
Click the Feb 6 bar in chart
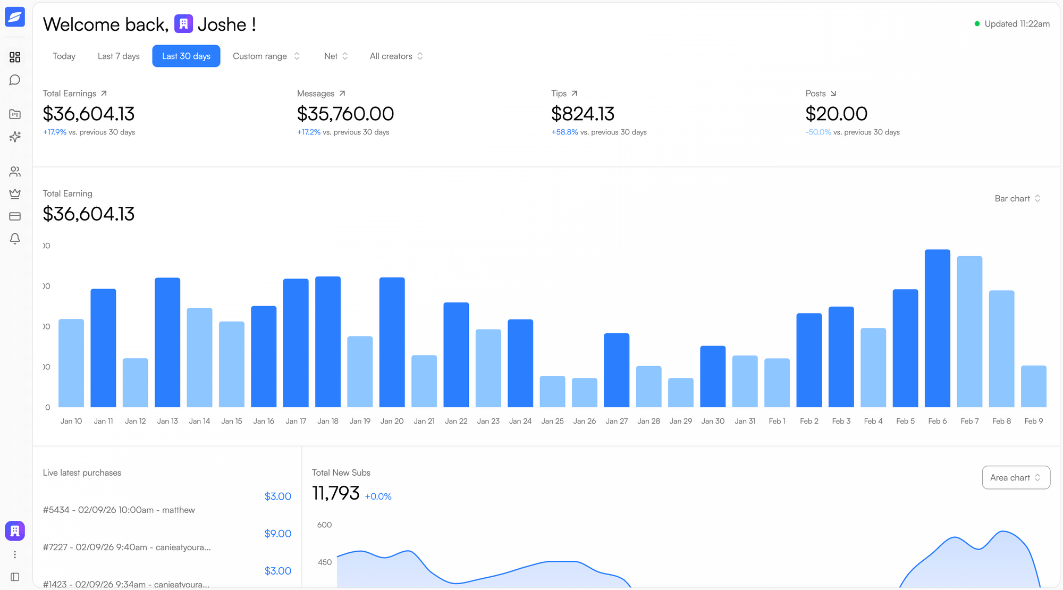[x=937, y=328]
